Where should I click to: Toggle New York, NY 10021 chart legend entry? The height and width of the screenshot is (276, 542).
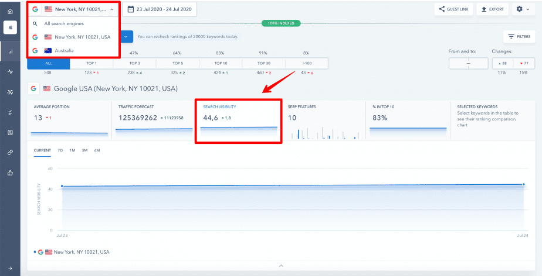[x=72, y=252]
